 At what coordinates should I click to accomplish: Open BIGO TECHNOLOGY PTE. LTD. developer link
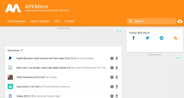tap(91, 68)
